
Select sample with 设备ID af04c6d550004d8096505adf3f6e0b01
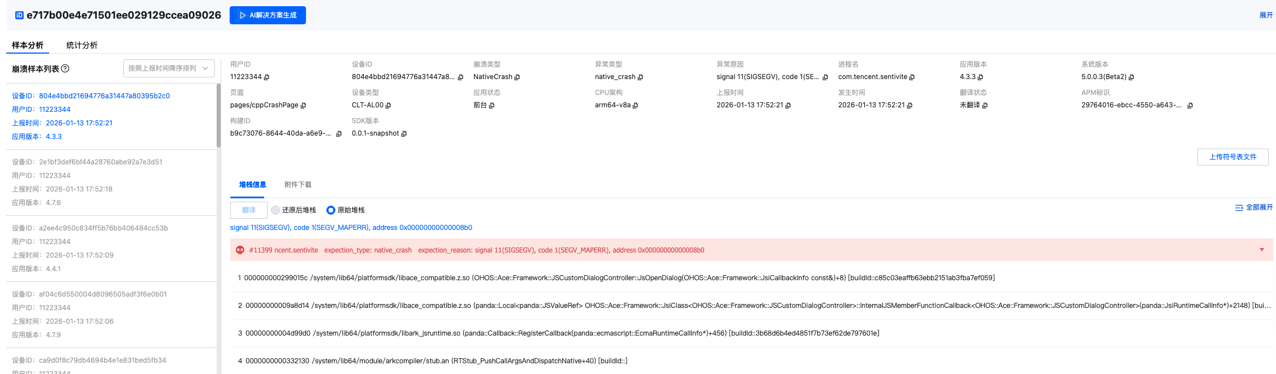tap(111, 315)
